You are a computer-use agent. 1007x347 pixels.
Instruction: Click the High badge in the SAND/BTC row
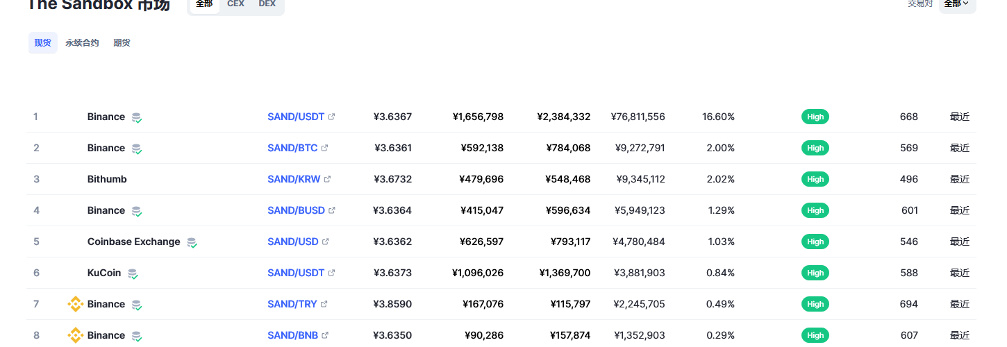point(815,148)
